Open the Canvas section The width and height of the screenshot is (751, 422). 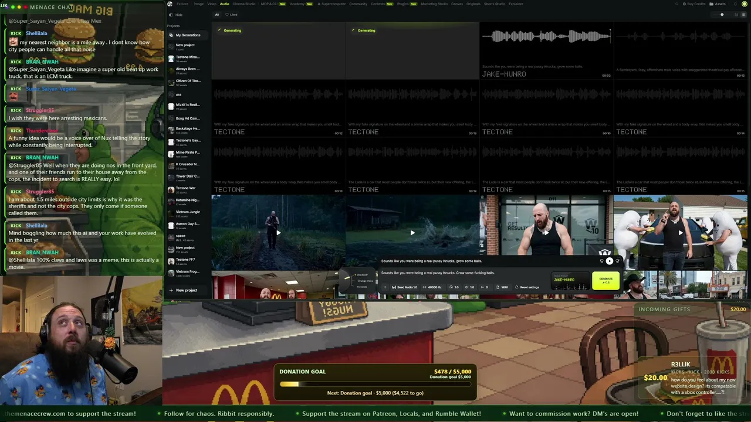[x=456, y=4]
